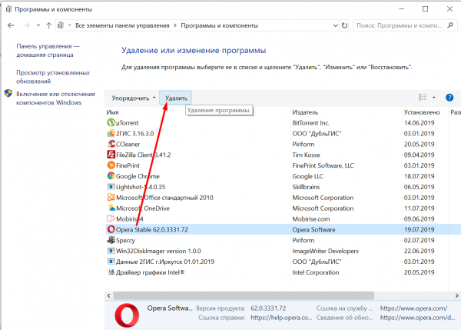Viewport: 461px width, 330px height.
Task: Click the Win32DiskImager icon
Action: [111, 251]
